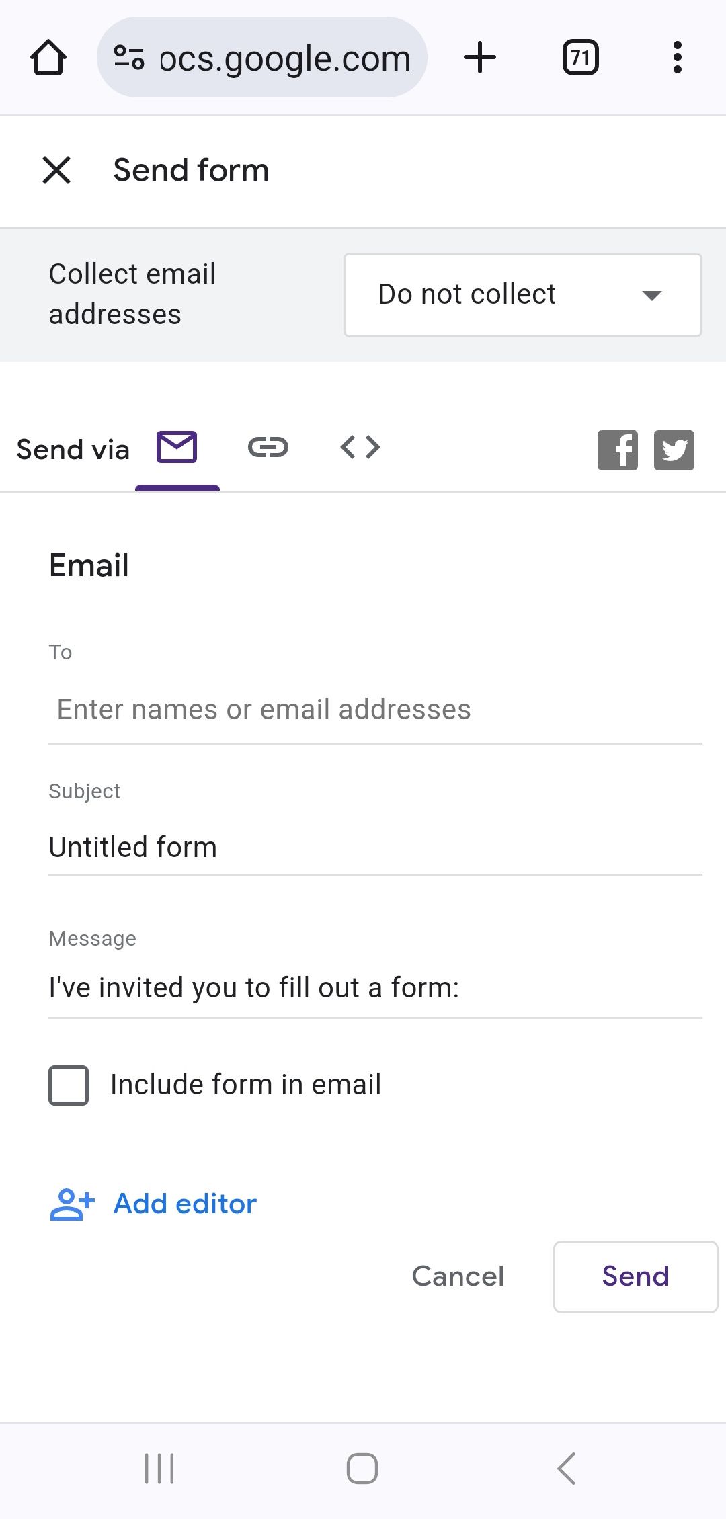Screen dimensions: 726x1519
Task: Open the Collect email addresses dropdown
Action: click(x=522, y=294)
